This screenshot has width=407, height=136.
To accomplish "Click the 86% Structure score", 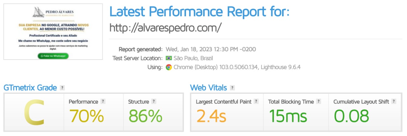I will [145, 116].
